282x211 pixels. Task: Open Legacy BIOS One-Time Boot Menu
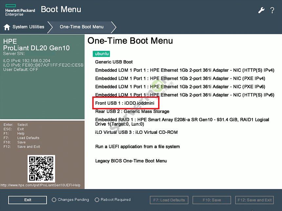[x=131, y=161]
